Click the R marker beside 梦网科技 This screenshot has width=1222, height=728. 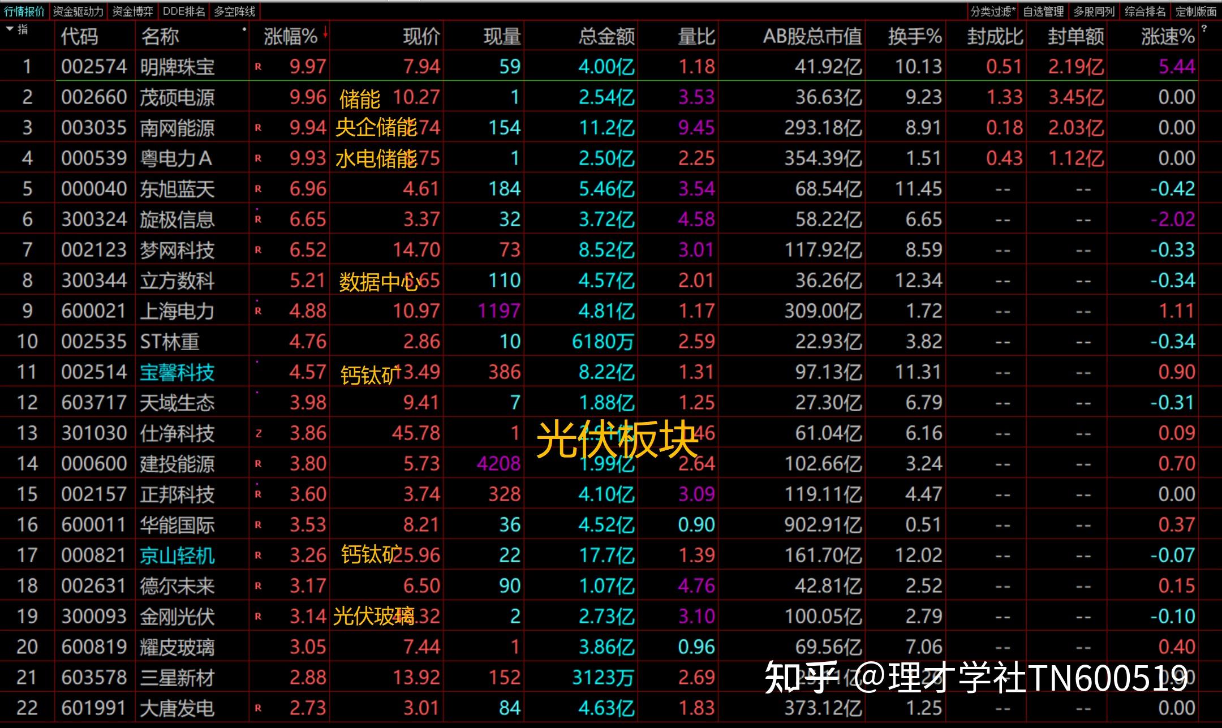[258, 250]
